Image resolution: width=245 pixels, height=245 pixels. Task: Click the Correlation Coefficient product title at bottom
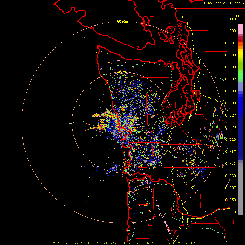[86, 243]
